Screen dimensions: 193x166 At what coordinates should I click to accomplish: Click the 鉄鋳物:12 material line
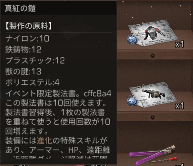(23, 50)
